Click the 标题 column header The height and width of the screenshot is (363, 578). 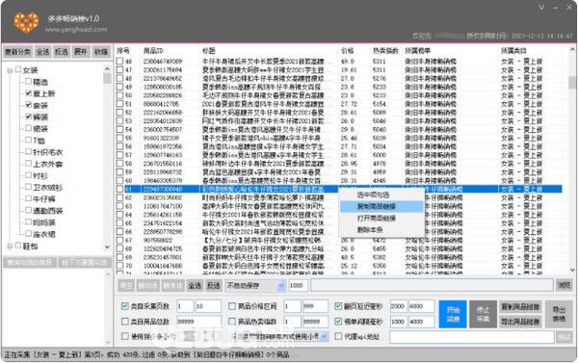point(209,50)
